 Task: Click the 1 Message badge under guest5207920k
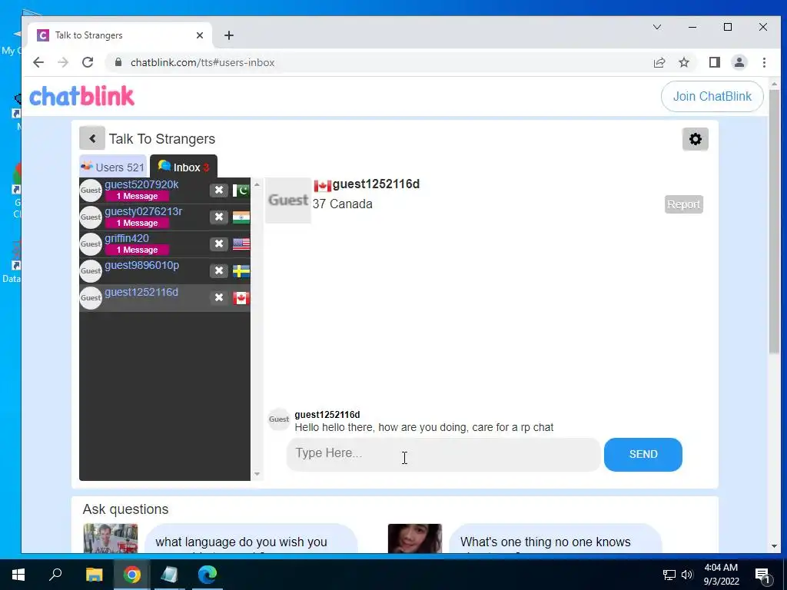pos(137,196)
